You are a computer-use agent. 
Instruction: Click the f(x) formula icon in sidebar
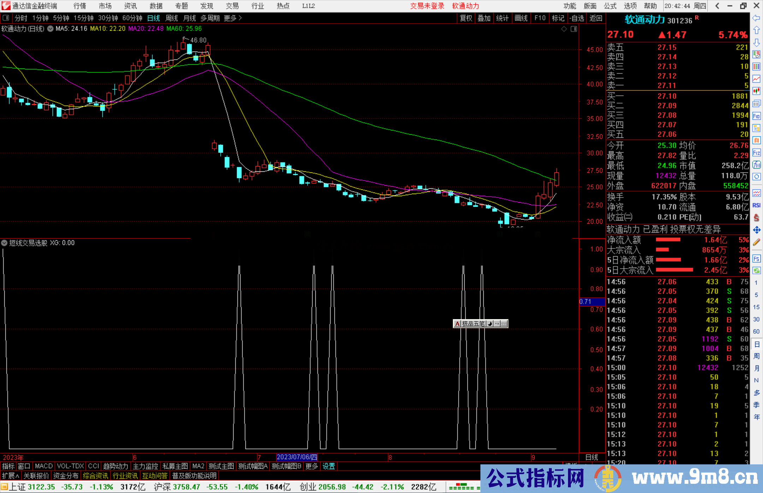tap(756, 165)
